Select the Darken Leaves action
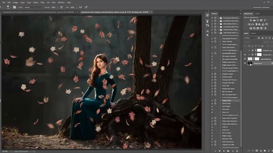The image size is (273, 153). tap(227, 77)
